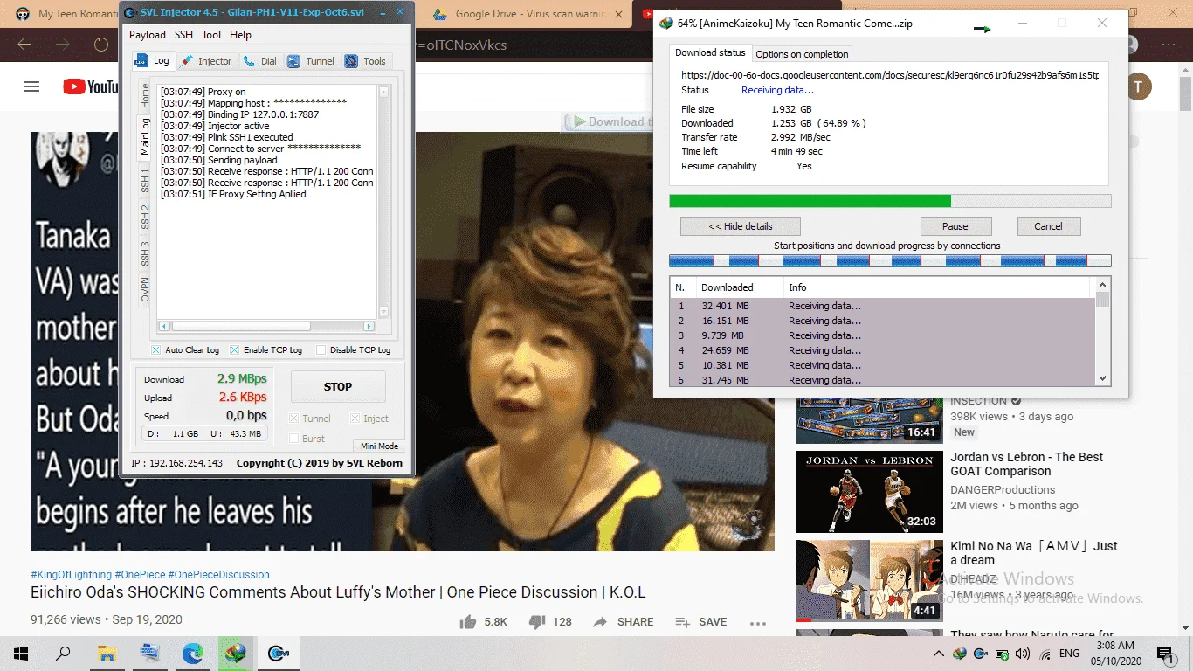Screen dimensions: 1193x671
Task: Click the log horizontal scrollbar left arrow
Action: click(x=162, y=326)
